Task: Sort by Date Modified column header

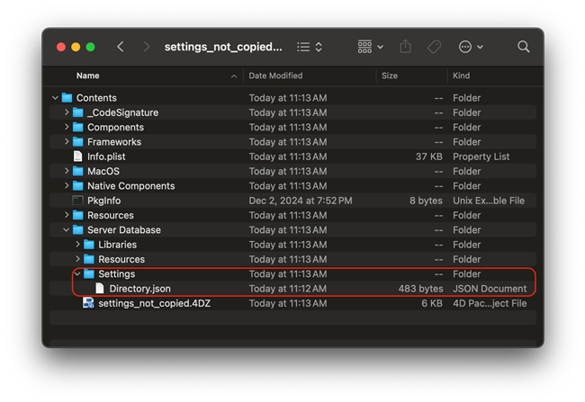Action: click(275, 76)
